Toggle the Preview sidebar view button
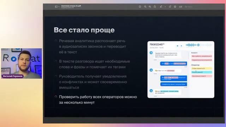This screenshot has width=226, height=127. click(x=56, y=7)
